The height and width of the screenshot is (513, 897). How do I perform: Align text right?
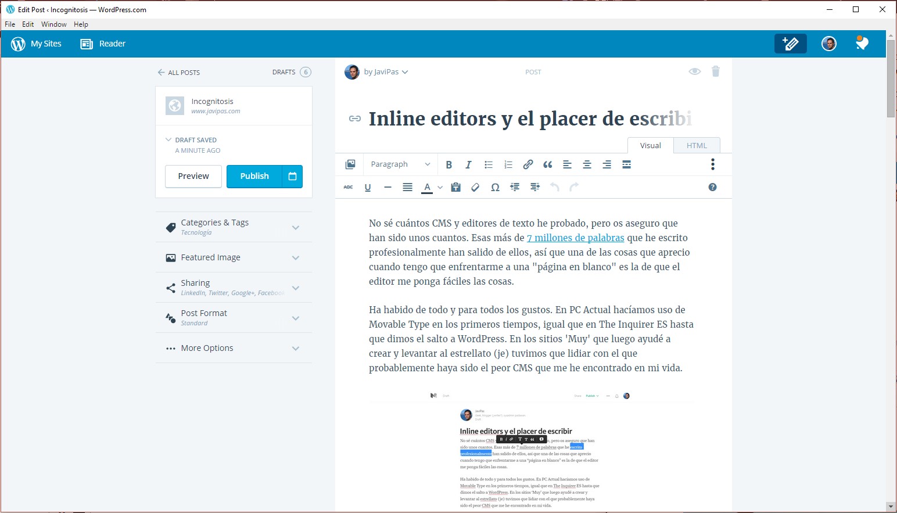[x=607, y=164]
